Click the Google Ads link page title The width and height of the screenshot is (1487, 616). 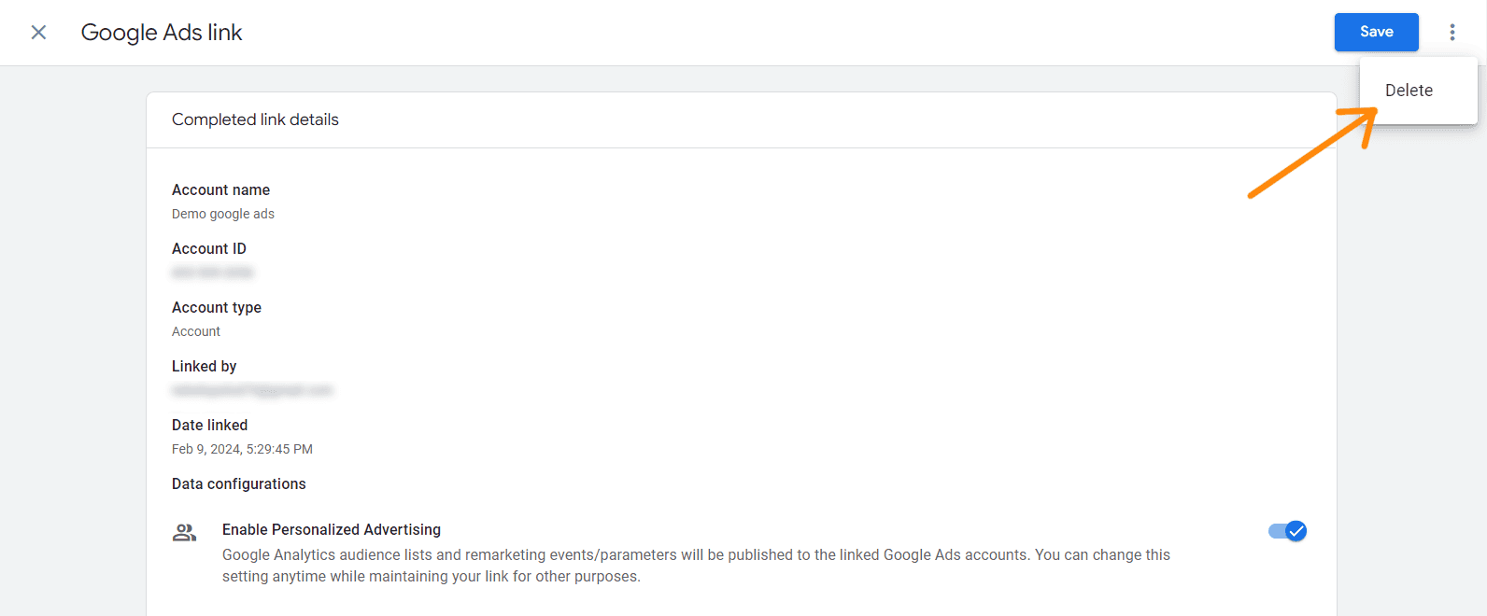pos(162,33)
